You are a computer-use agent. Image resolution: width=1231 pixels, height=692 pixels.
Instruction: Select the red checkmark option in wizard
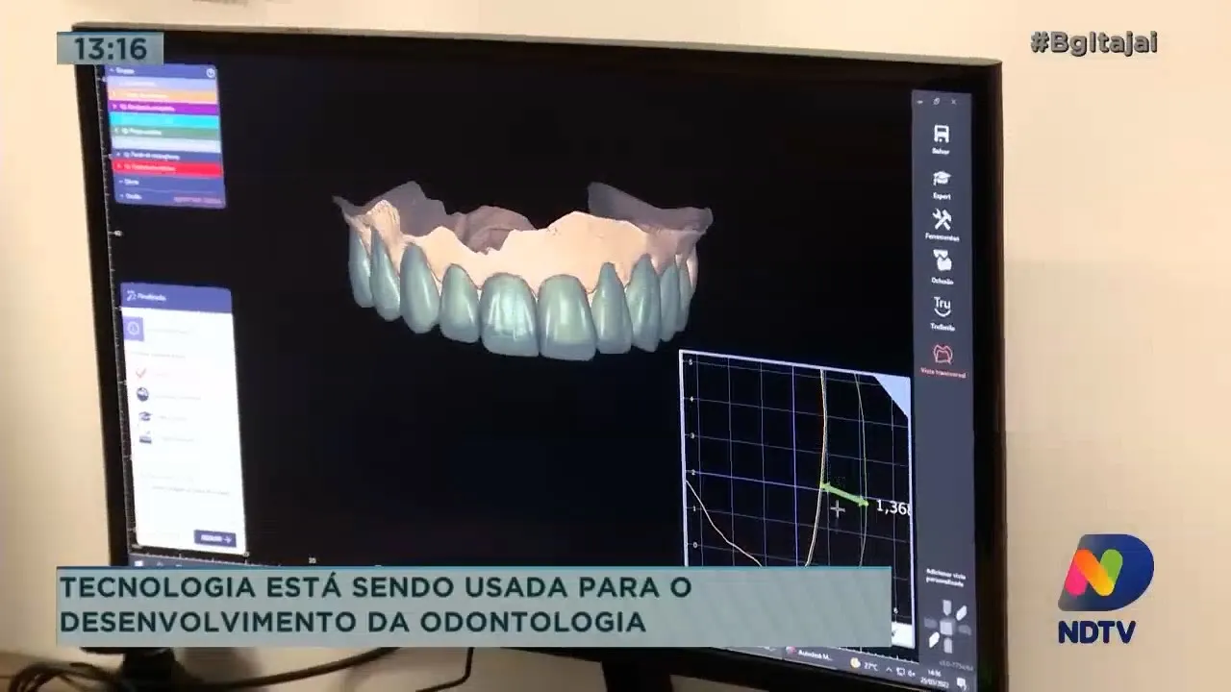point(140,372)
